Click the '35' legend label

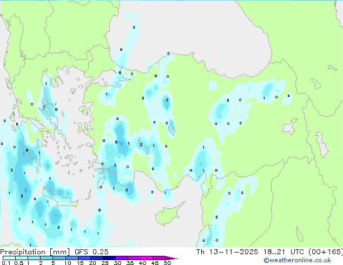[x=130, y=263]
